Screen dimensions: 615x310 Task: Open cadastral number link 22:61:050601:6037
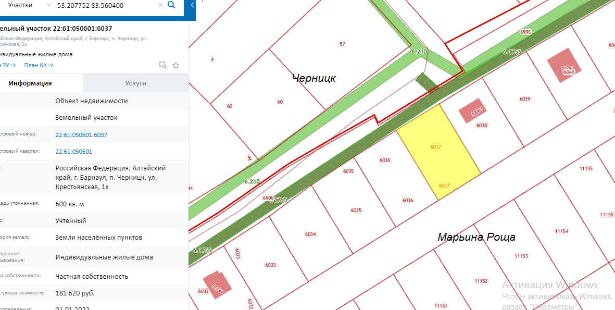(x=81, y=135)
